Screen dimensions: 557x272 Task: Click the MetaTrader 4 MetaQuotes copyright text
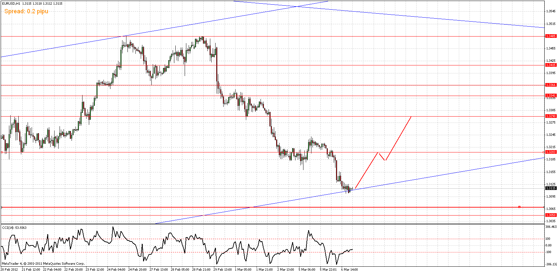pyautogui.click(x=43, y=264)
